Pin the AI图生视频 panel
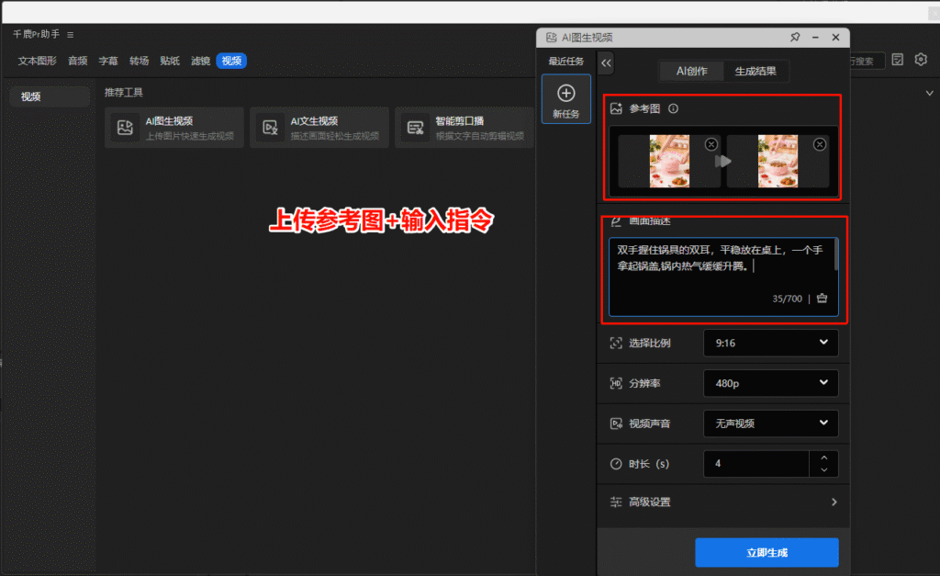This screenshot has height=576, width=940. [x=795, y=37]
